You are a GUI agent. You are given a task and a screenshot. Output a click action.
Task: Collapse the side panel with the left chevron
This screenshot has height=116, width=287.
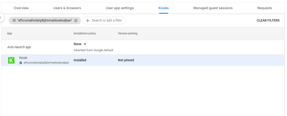coord(1,18)
